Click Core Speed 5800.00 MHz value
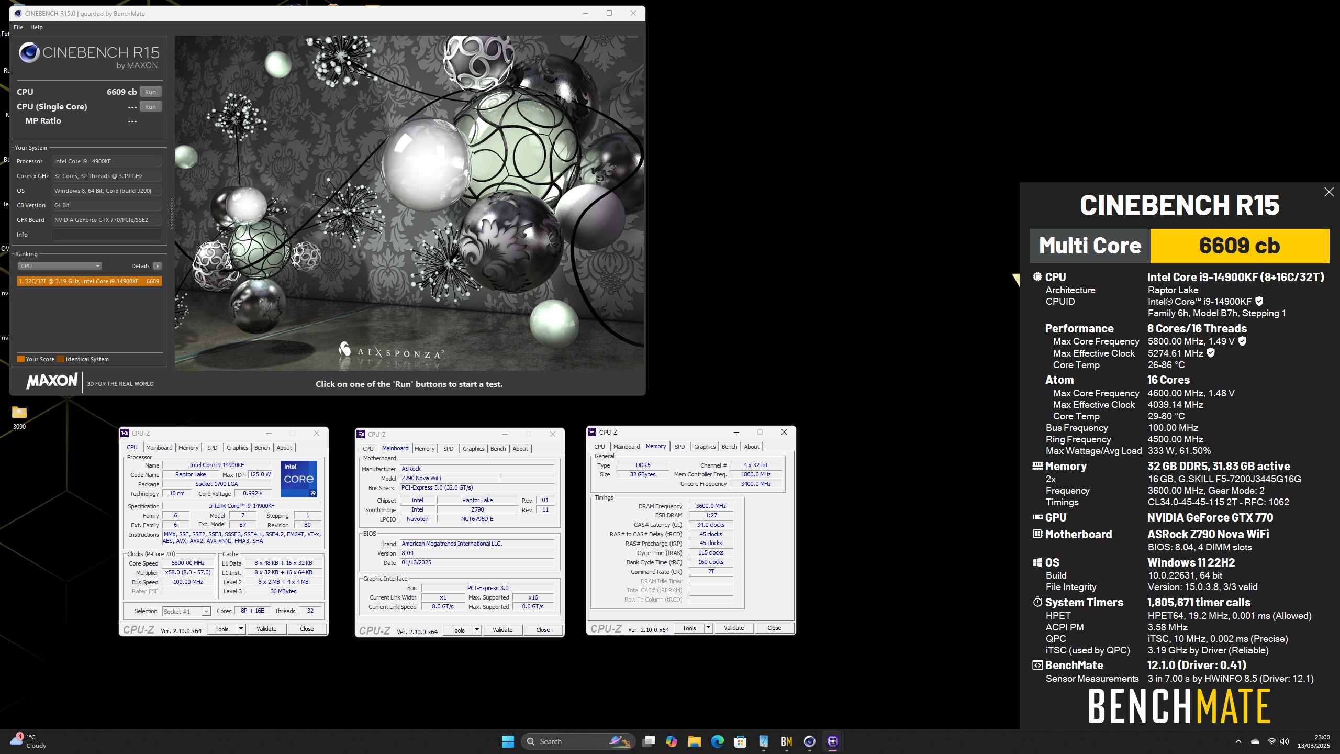 tap(188, 563)
